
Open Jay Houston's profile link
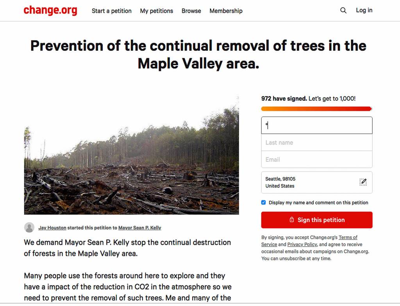(52, 228)
